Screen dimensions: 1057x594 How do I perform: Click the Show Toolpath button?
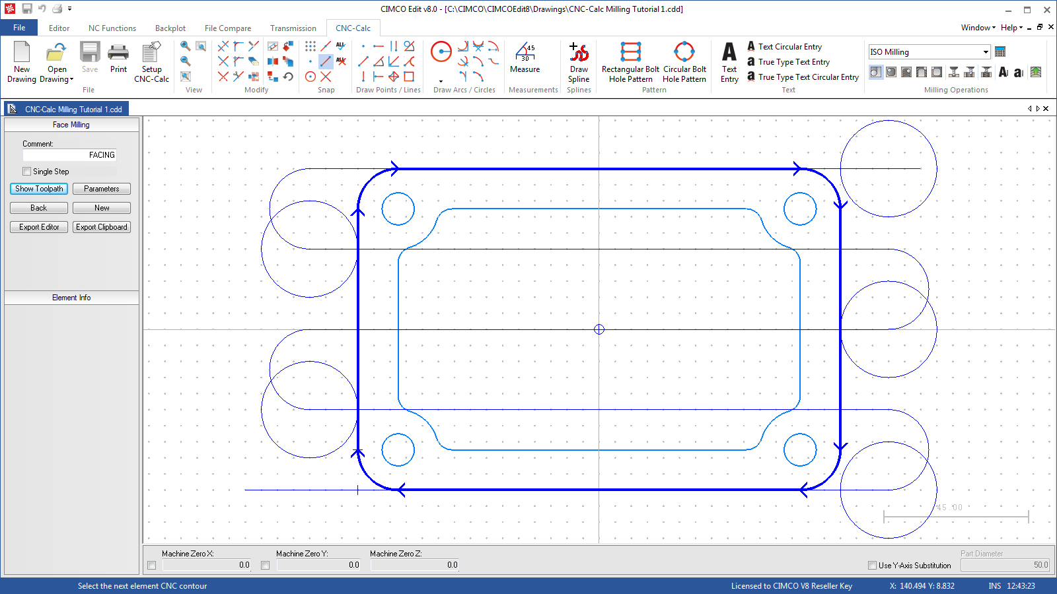[39, 189]
